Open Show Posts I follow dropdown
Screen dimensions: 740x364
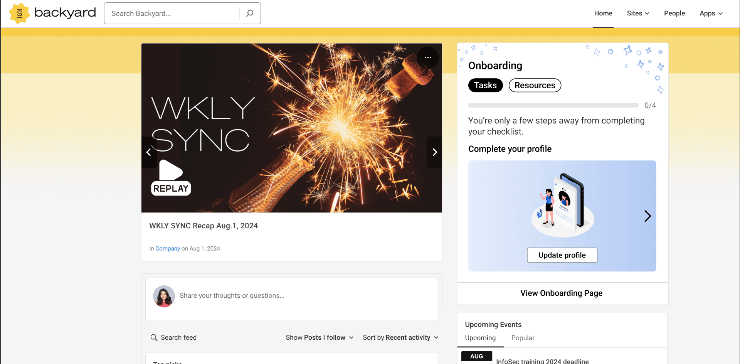(320, 338)
